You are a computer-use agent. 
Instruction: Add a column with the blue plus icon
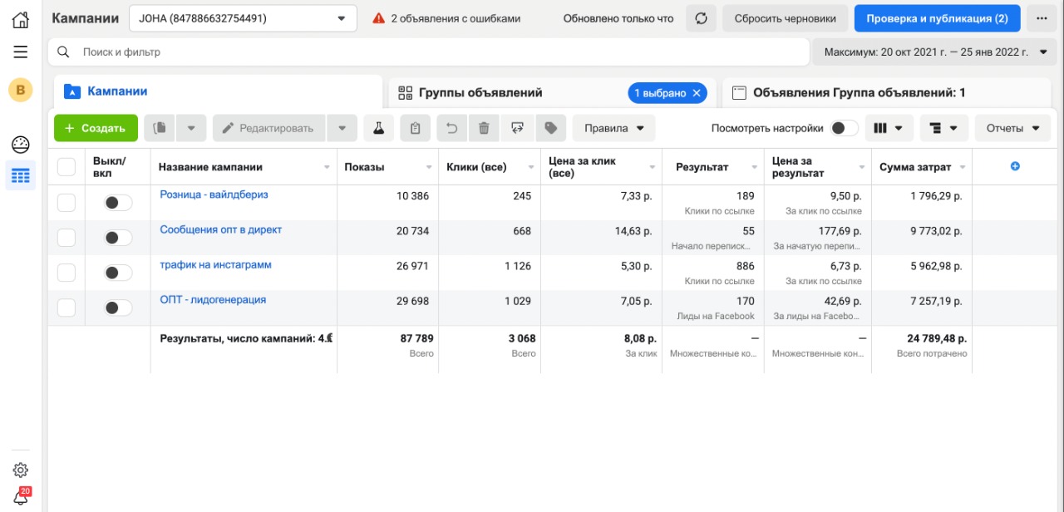pyautogui.click(x=1015, y=166)
